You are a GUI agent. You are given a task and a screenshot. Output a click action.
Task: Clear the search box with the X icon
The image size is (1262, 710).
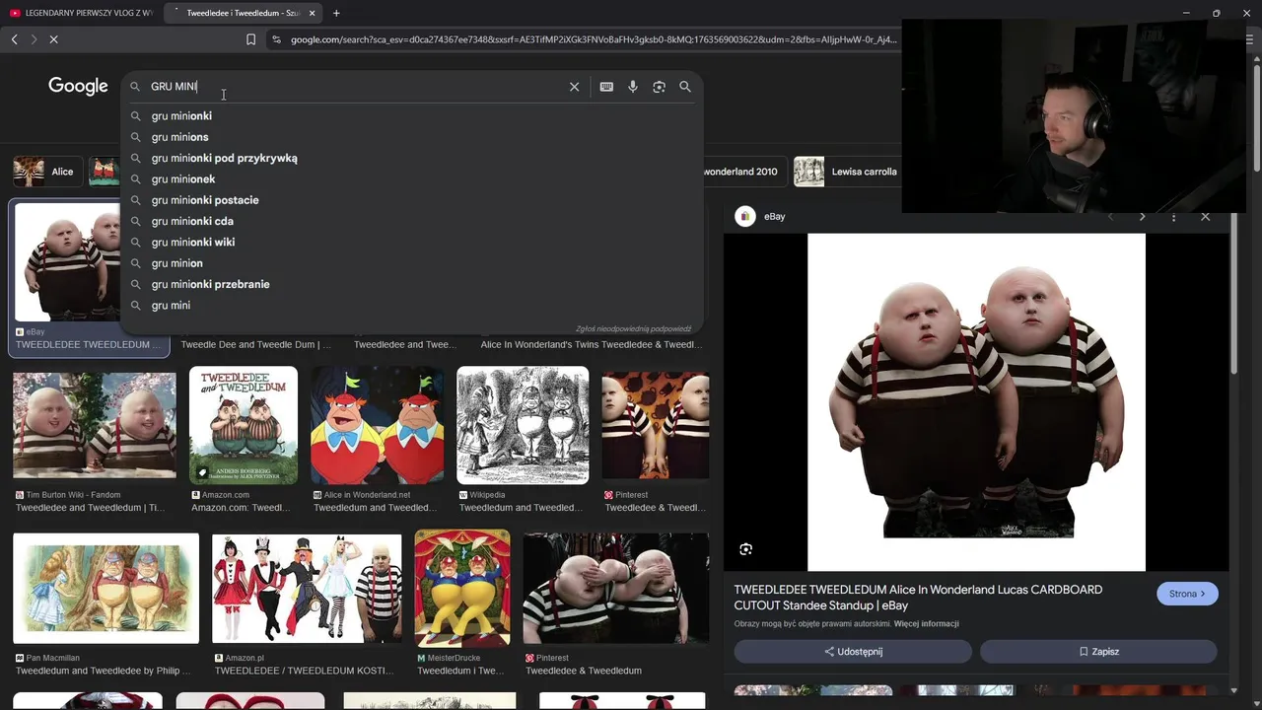coord(574,87)
